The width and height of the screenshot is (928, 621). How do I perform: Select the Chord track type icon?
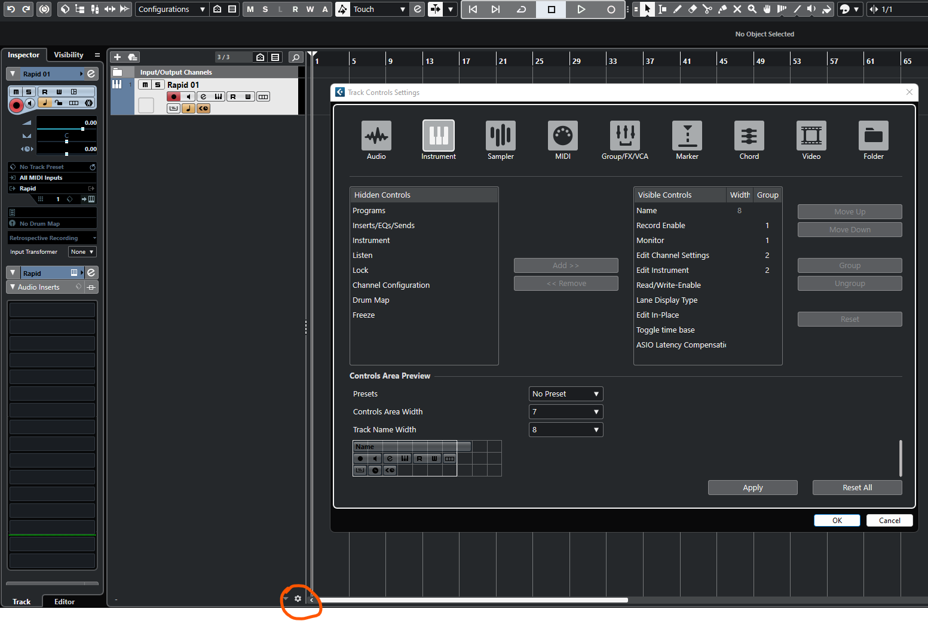tap(749, 136)
